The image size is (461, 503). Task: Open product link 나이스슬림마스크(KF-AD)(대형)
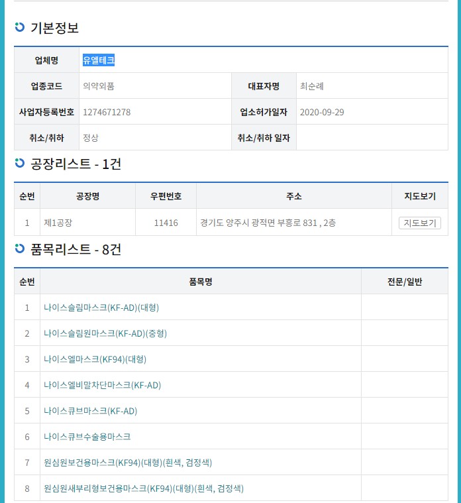101,307
